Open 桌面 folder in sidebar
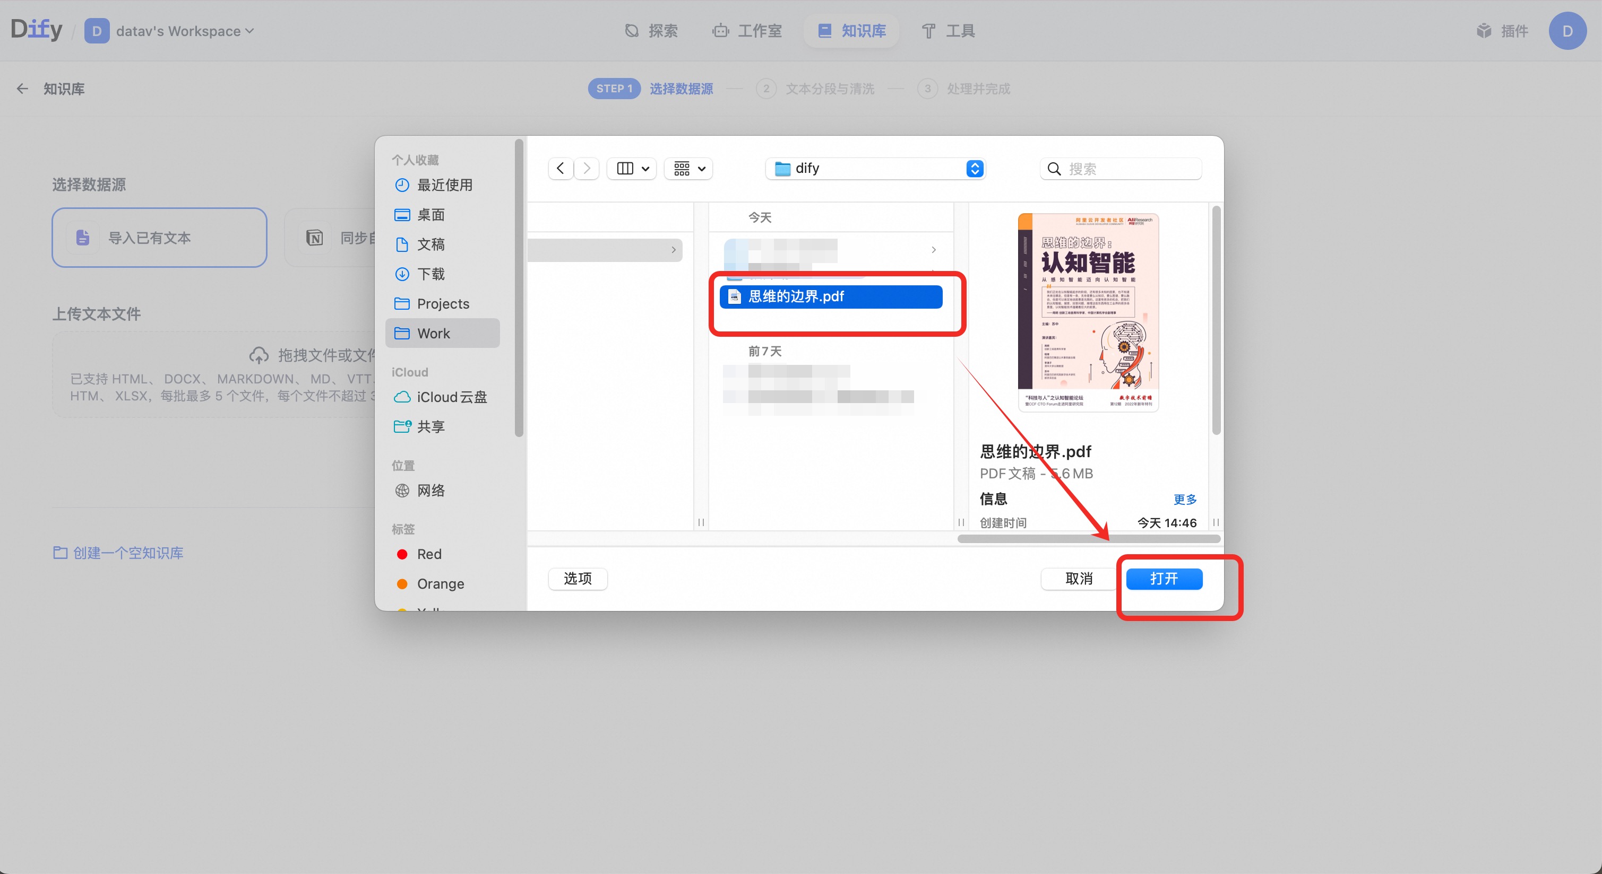 (x=430, y=215)
